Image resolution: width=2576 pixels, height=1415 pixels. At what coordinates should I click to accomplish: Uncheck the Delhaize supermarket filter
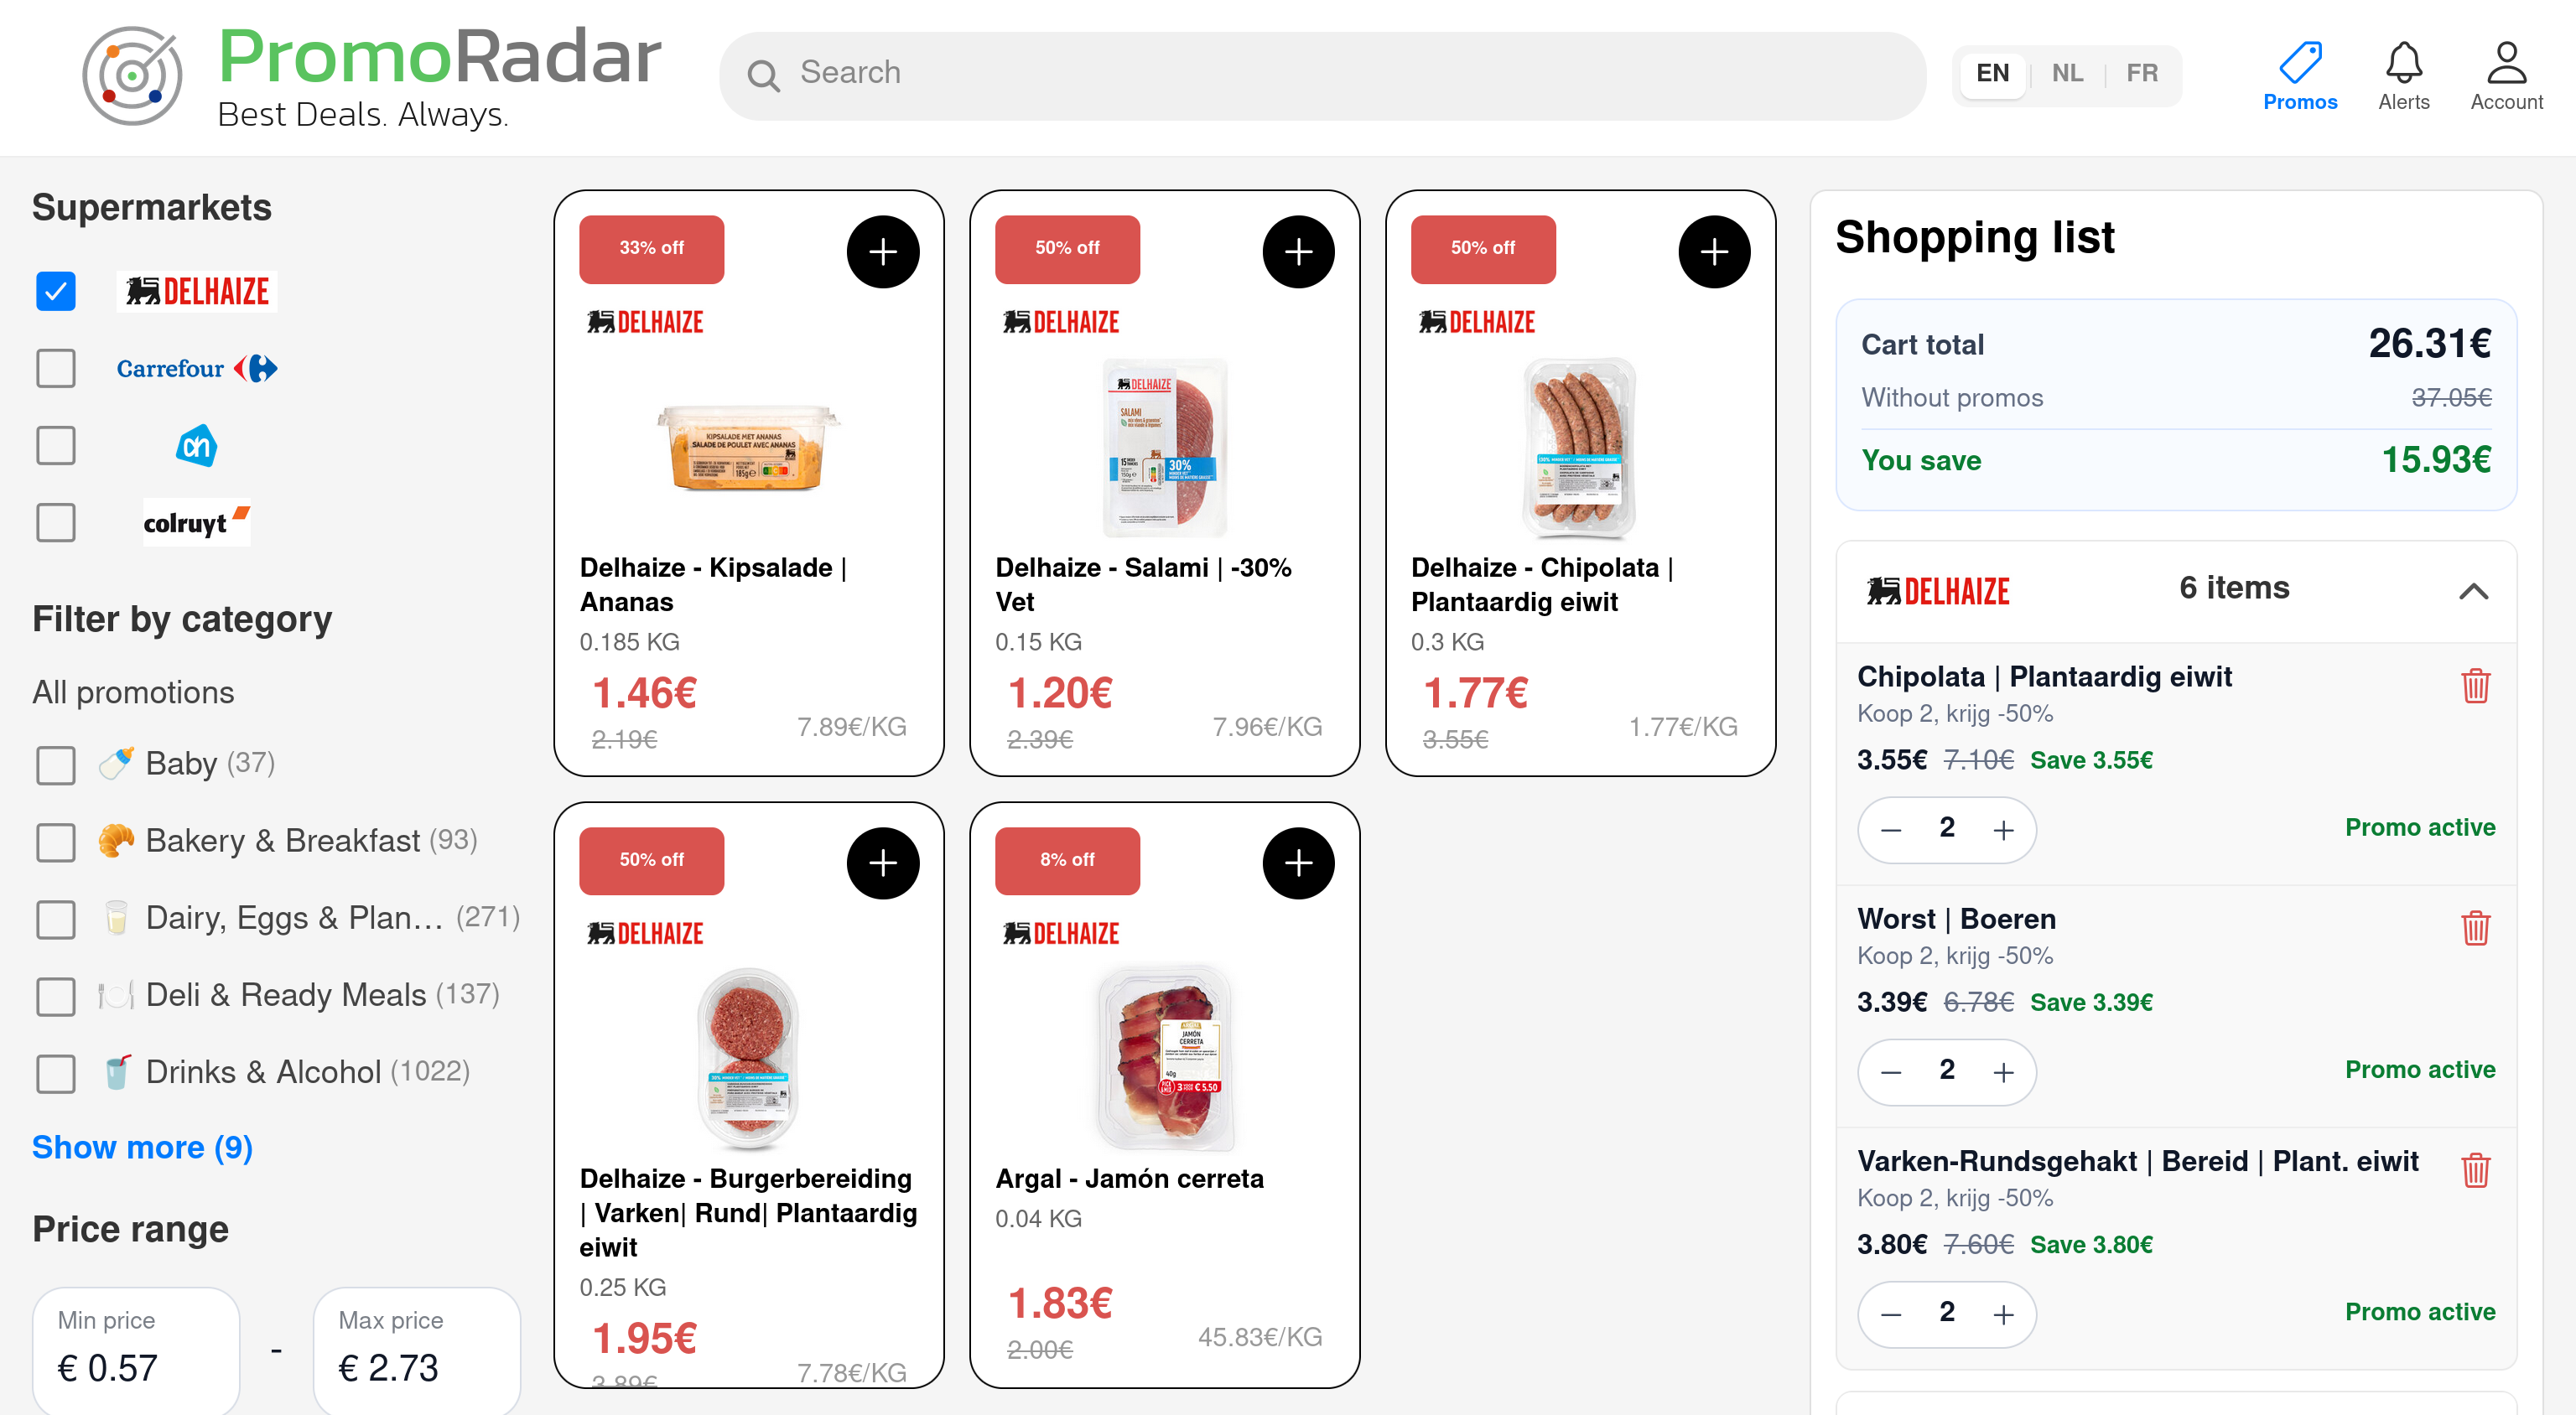(x=55, y=291)
